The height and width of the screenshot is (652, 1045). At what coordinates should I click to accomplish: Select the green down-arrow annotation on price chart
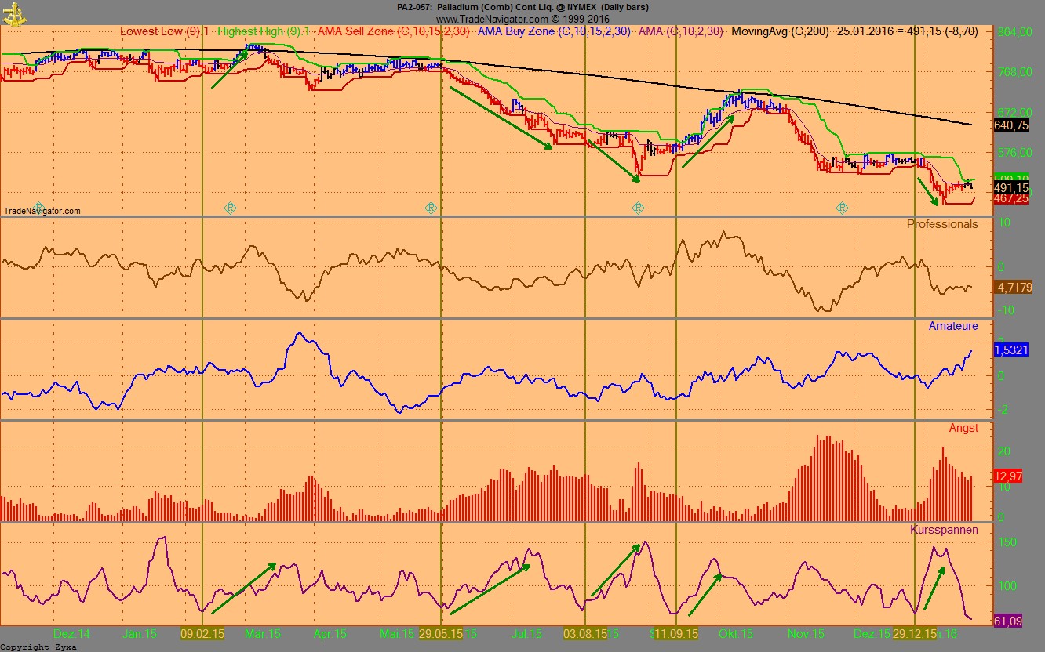(x=502, y=118)
